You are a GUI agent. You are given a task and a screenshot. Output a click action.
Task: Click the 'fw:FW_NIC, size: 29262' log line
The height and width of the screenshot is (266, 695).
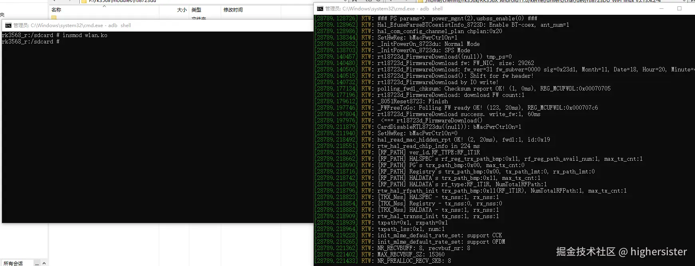[x=424, y=63]
